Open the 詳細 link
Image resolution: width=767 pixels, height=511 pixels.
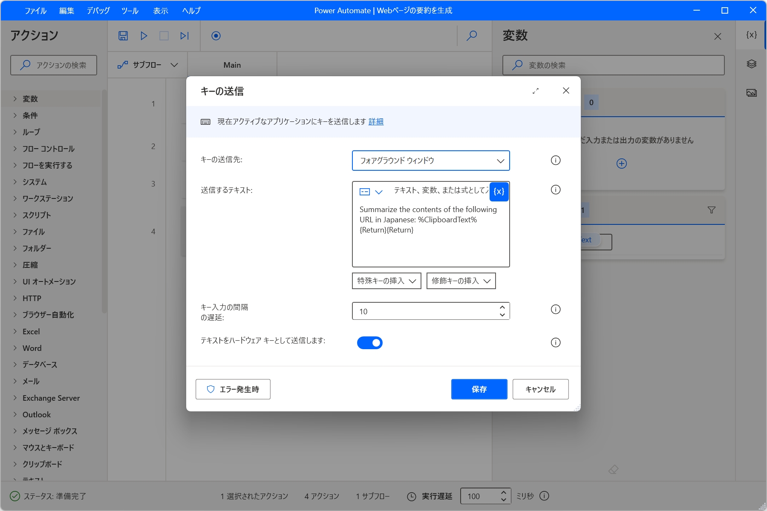point(376,122)
